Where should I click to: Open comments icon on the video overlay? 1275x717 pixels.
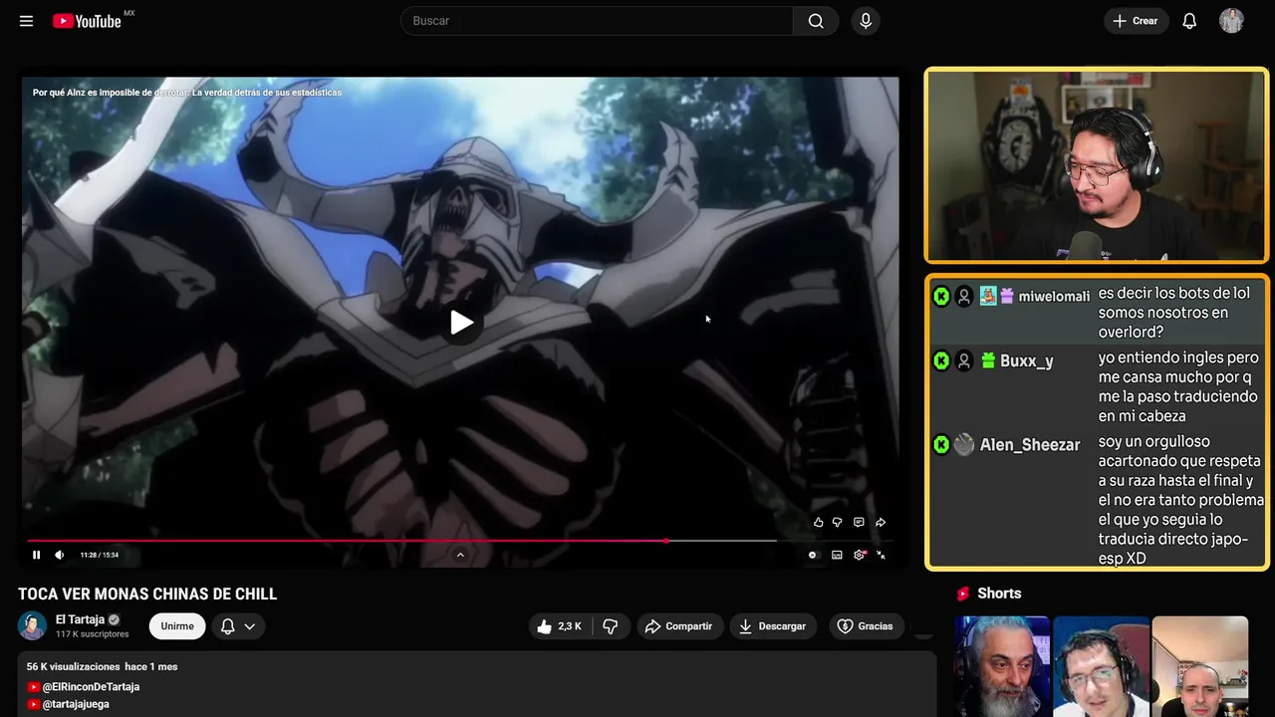859,522
